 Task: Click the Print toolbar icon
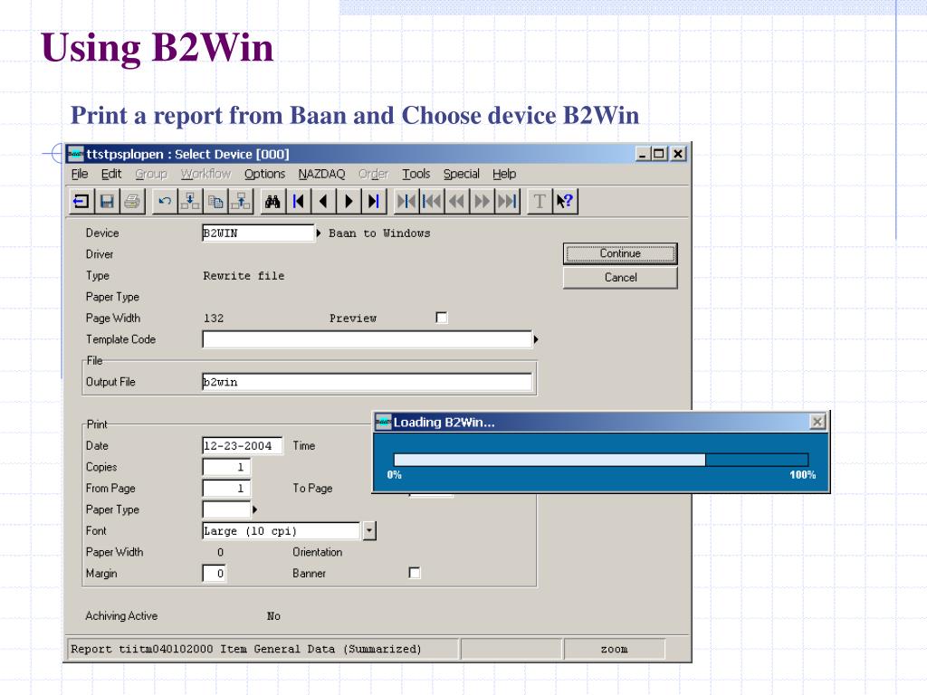[132, 202]
